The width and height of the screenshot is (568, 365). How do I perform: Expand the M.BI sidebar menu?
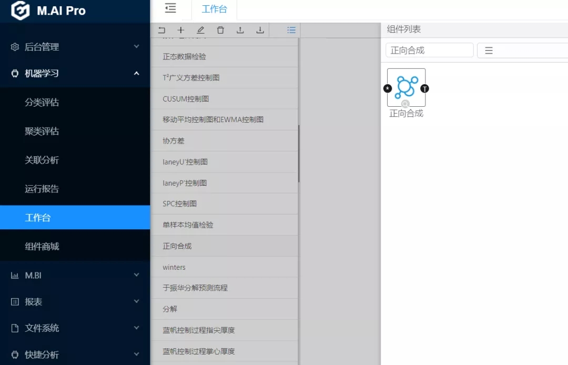click(x=75, y=275)
